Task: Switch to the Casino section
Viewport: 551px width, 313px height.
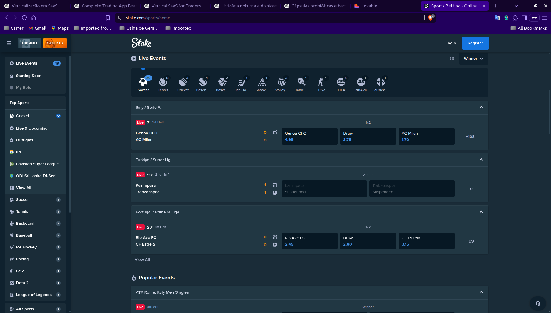Action: (29, 43)
